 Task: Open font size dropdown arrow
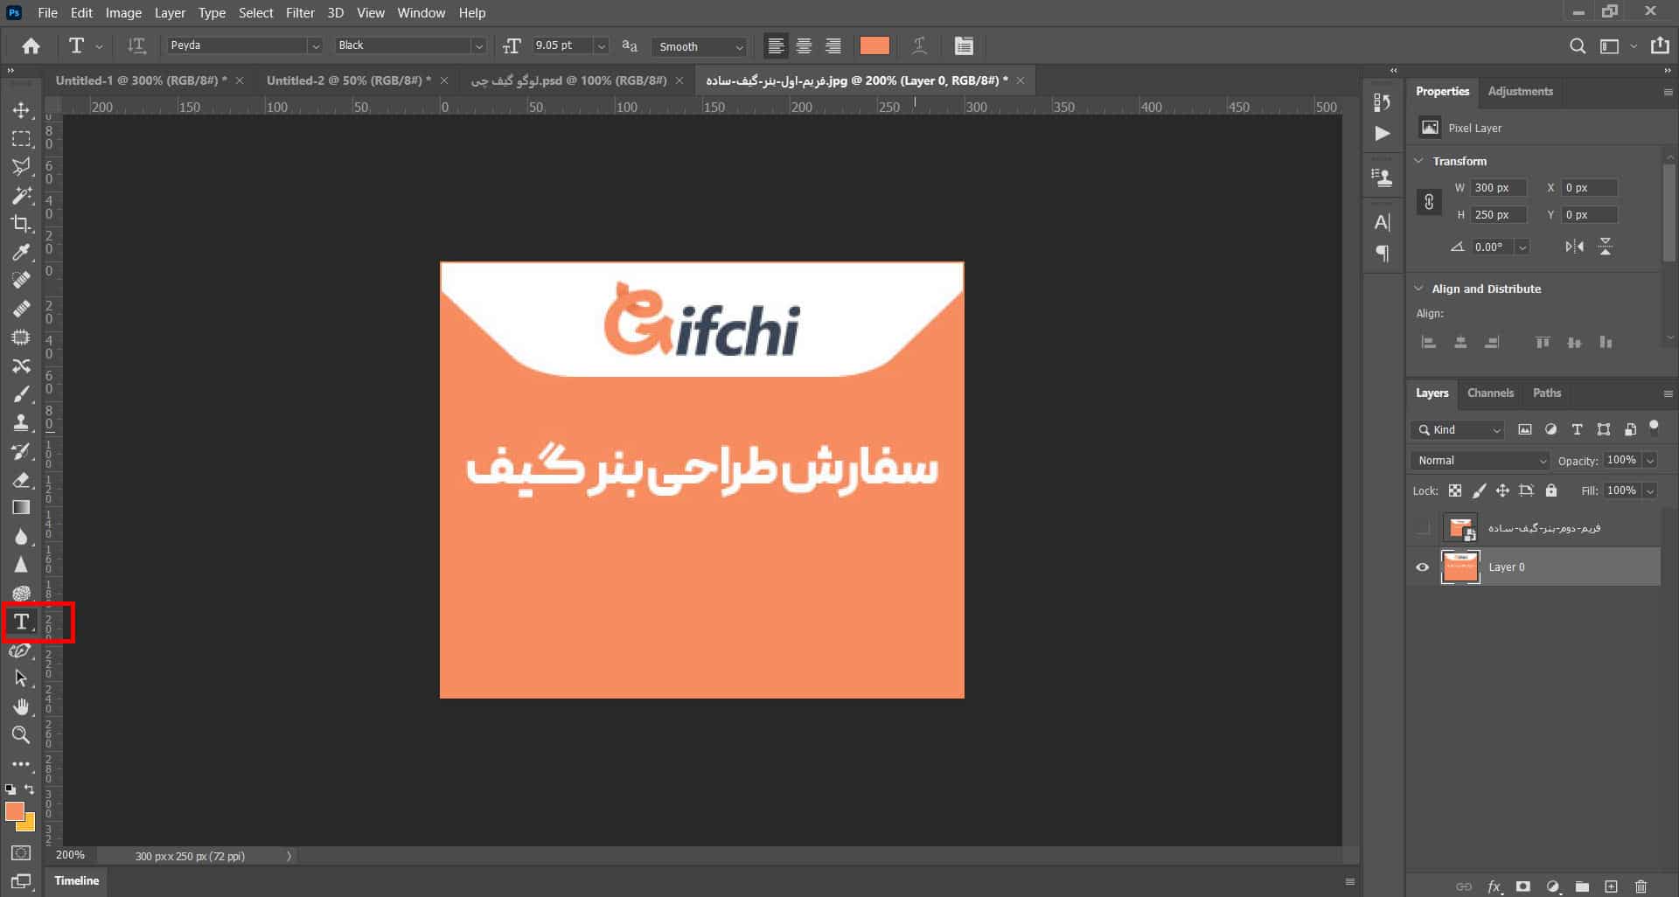[602, 46]
